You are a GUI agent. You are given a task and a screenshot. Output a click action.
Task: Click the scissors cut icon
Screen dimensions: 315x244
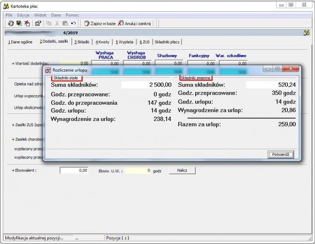click(x=57, y=23)
